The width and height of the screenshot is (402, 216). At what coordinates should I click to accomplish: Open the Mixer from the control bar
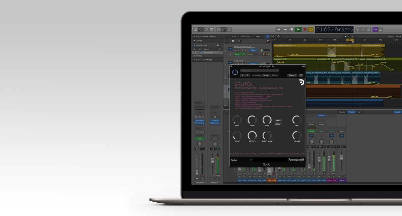click(x=223, y=29)
